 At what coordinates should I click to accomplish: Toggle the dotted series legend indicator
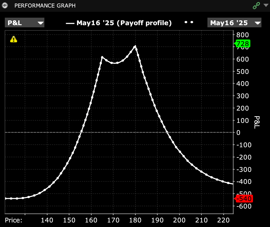[x=189, y=22]
